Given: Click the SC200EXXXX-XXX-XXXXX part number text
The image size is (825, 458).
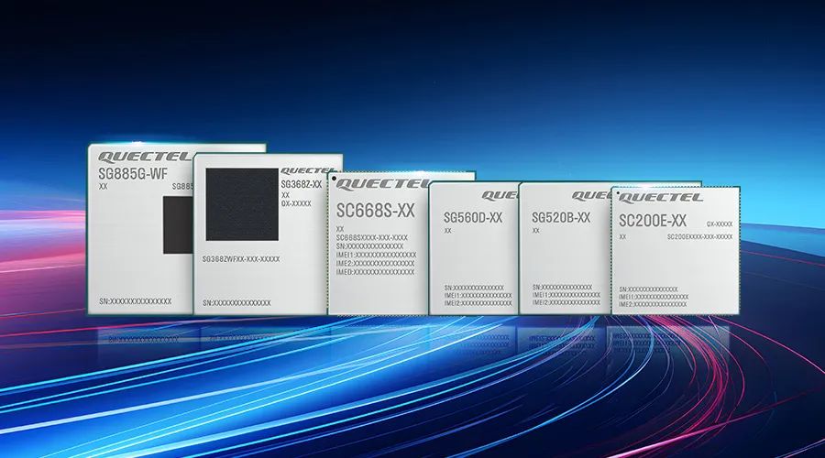Looking at the screenshot, I should (699, 236).
